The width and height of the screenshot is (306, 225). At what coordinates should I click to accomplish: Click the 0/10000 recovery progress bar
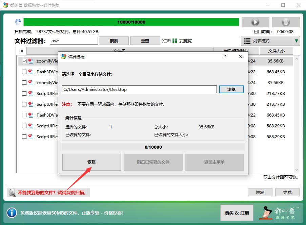coord(153,147)
